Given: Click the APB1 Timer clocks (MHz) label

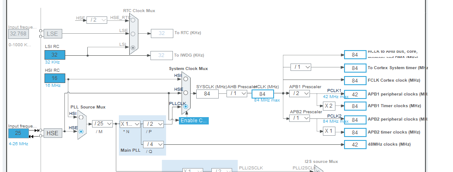Looking at the screenshot, I should (x=394, y=106).
